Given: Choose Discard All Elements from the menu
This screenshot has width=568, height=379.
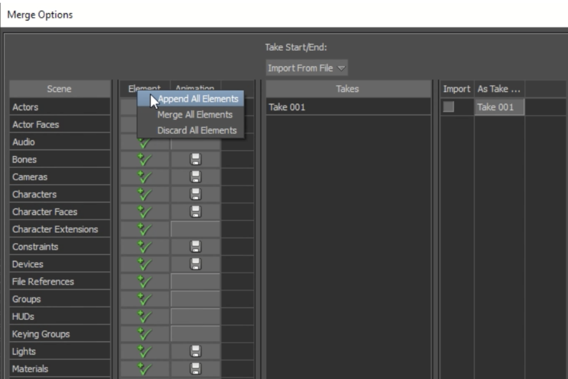Looking at the screenshot, I should click(x=197, y=130).
